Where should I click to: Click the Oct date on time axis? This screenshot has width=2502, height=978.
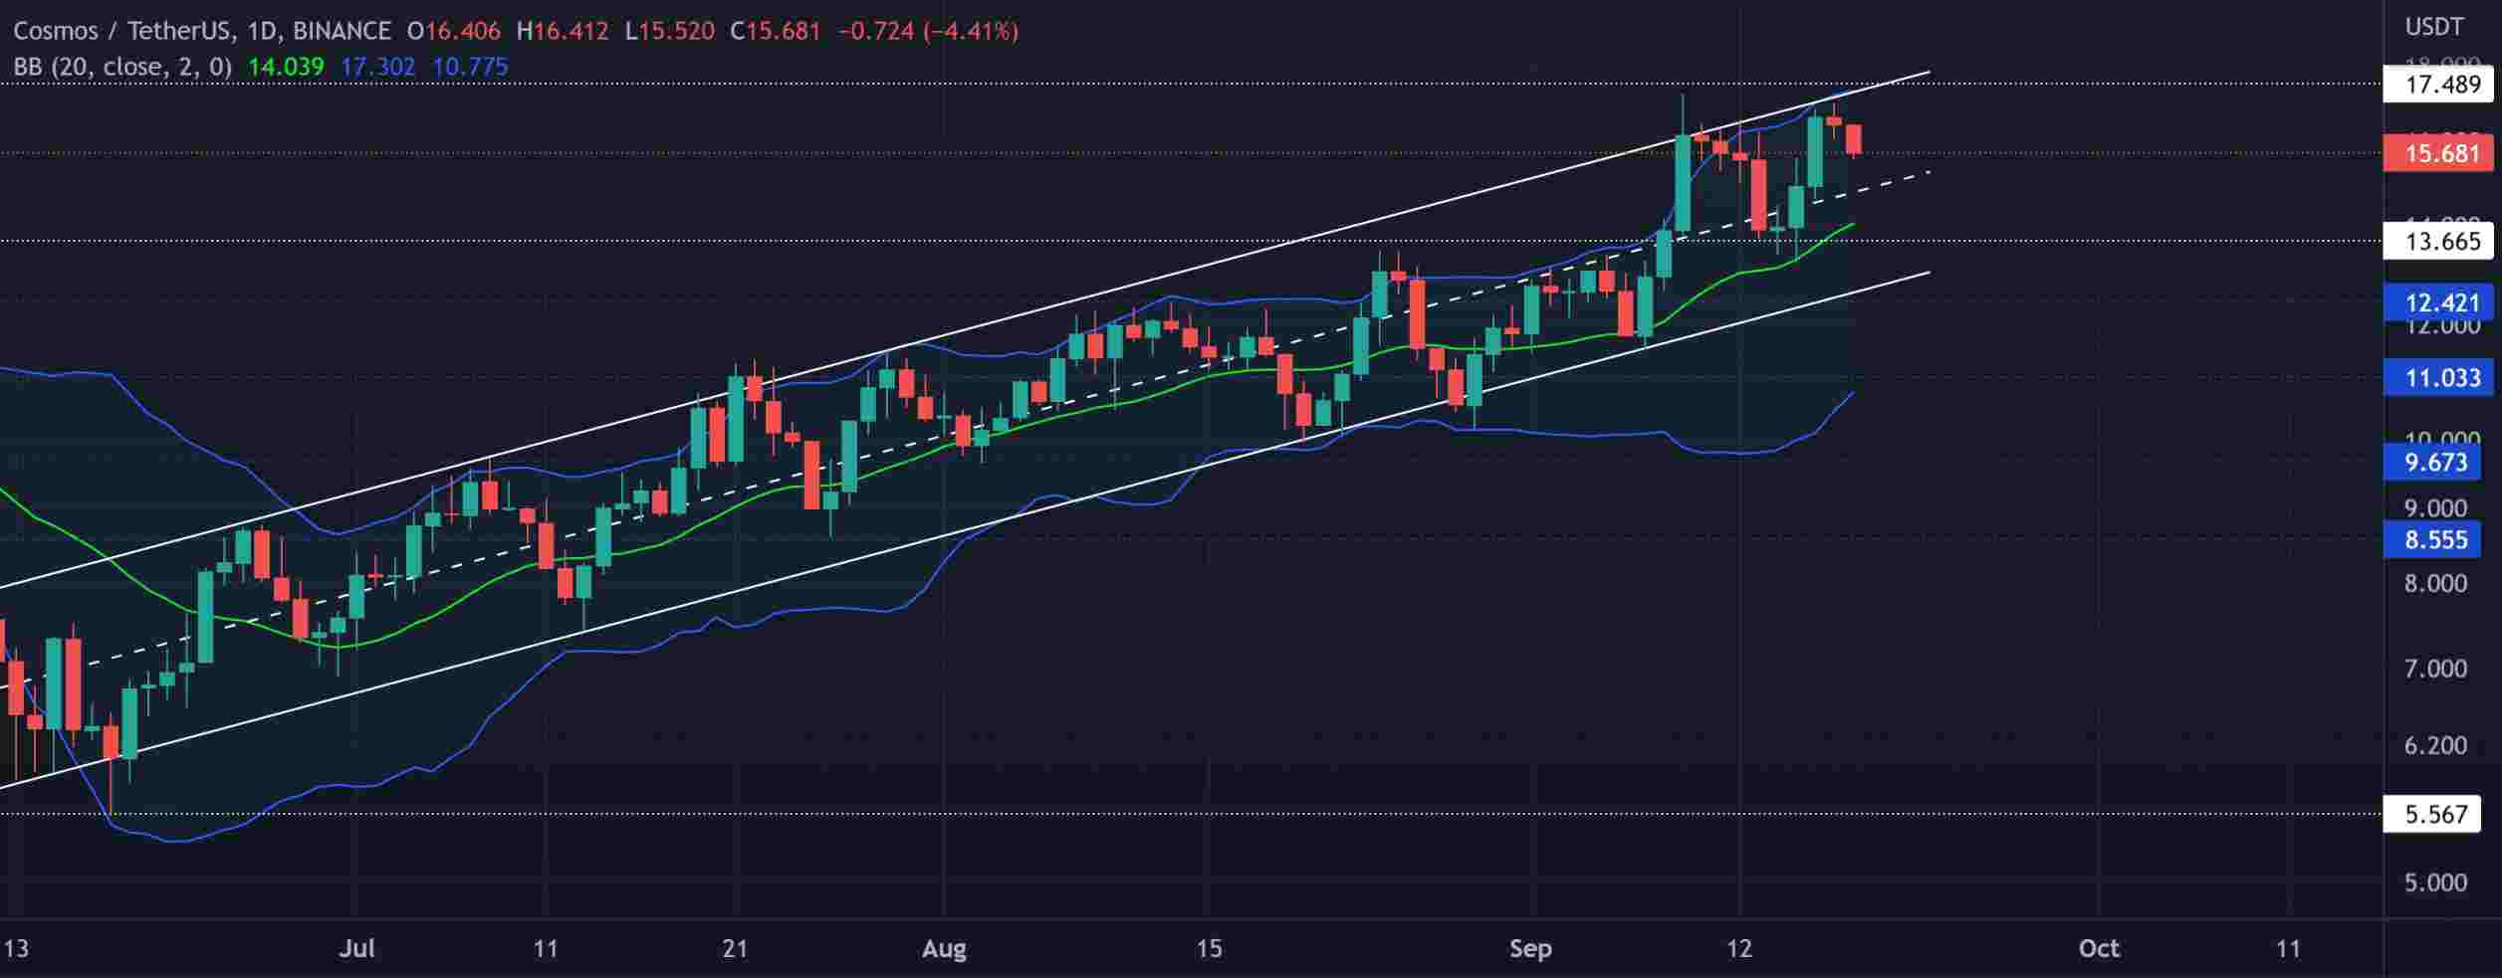[x=2099, y=949]
